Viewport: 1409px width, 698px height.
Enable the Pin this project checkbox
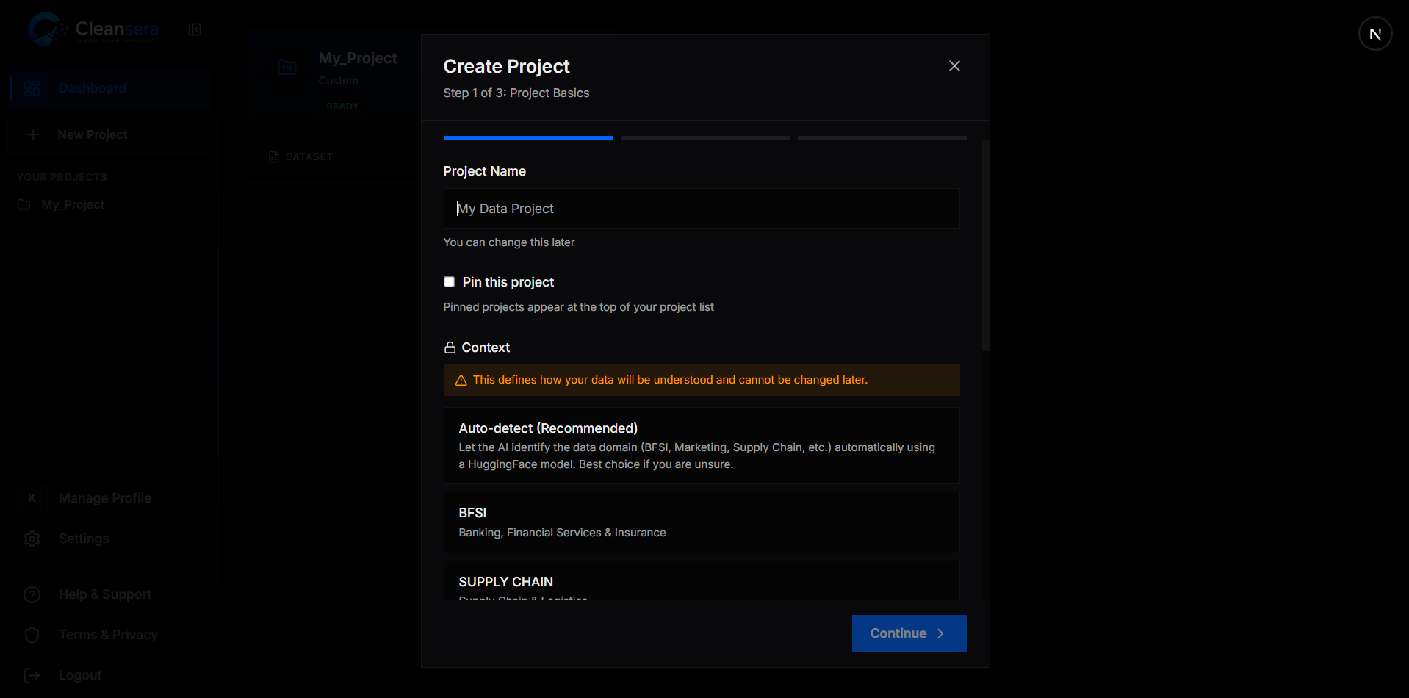click(x=449, y=282)
